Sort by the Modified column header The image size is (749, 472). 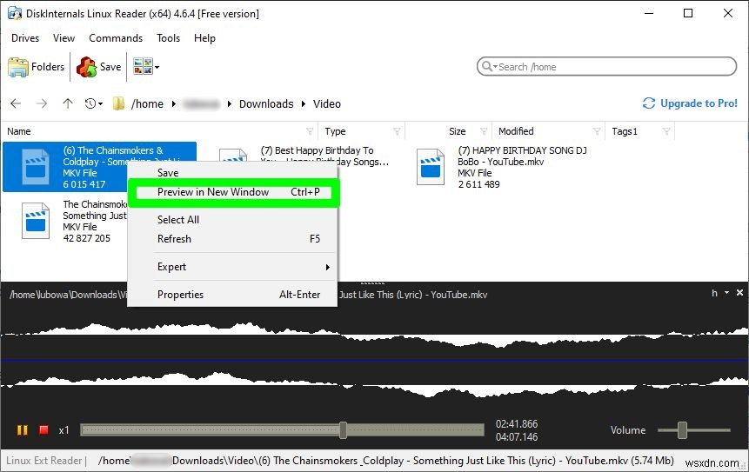coord(516,131)
